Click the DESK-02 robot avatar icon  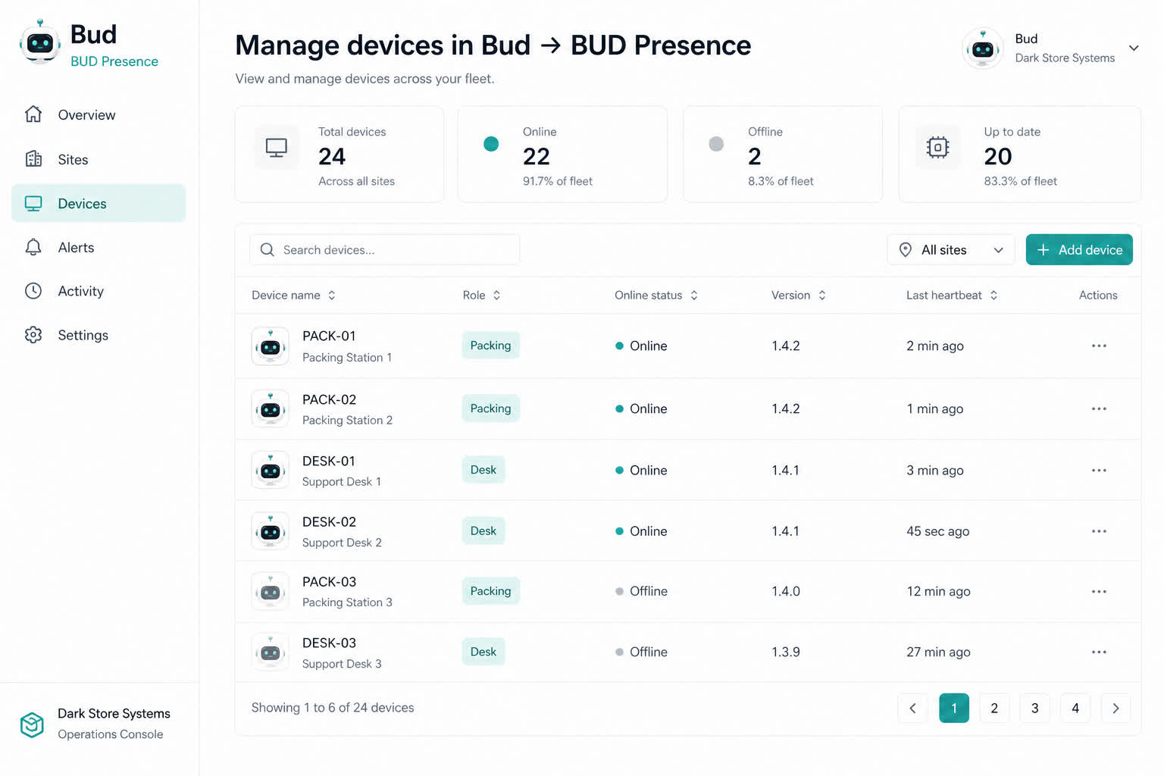pos(271,531)
